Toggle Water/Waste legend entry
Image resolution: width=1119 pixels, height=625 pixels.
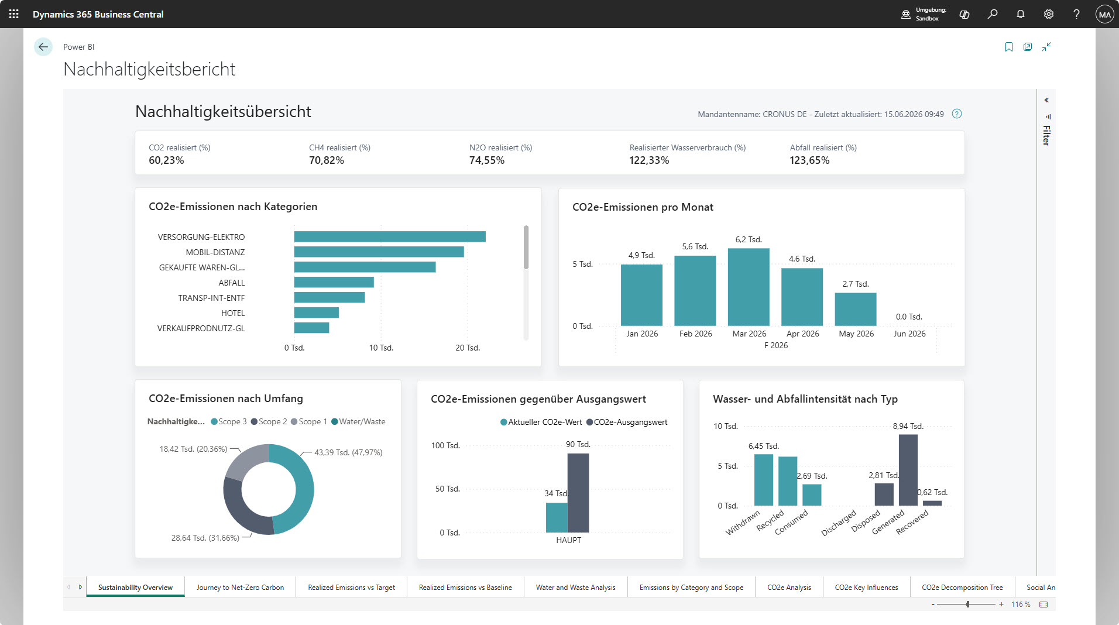click(358, 422)
